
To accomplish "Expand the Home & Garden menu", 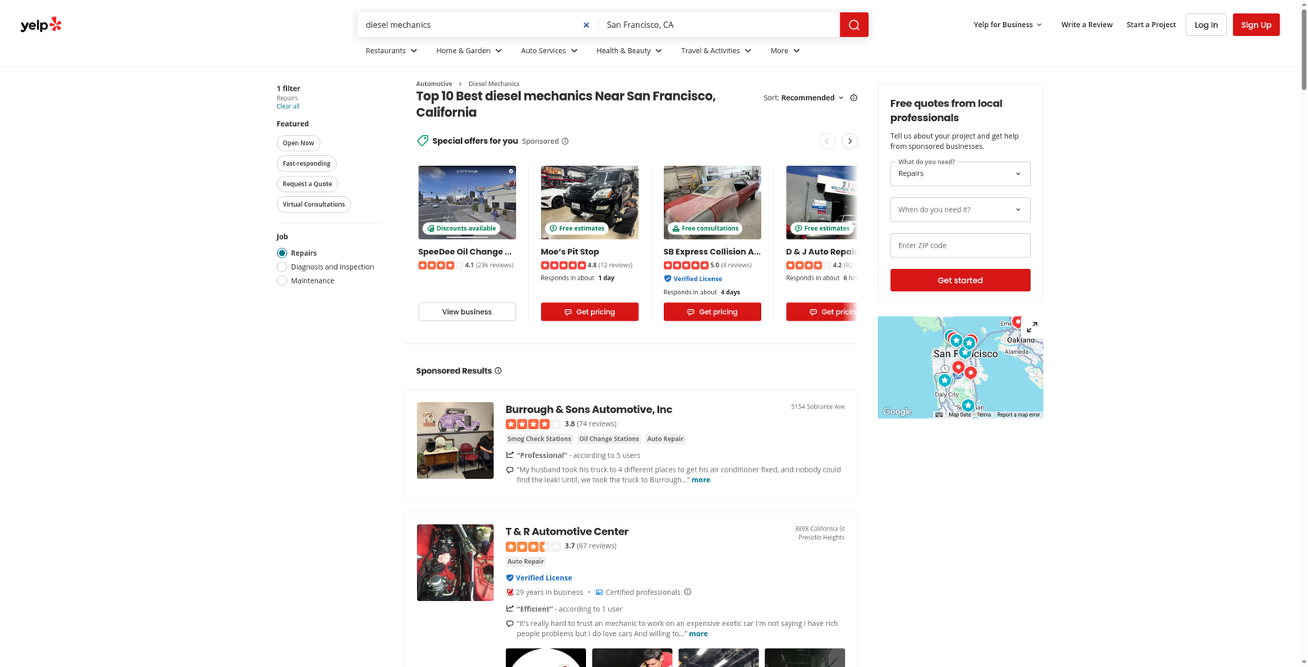I will [x=469, y=51].
